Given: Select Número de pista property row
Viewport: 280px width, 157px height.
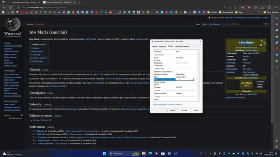Looking at the screenshot, I should tap(175, 82).
